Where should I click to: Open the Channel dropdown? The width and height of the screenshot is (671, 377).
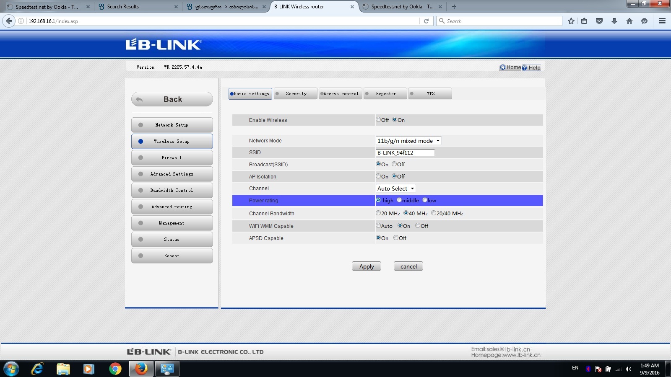pyautogui.click(x=395, y=188)
